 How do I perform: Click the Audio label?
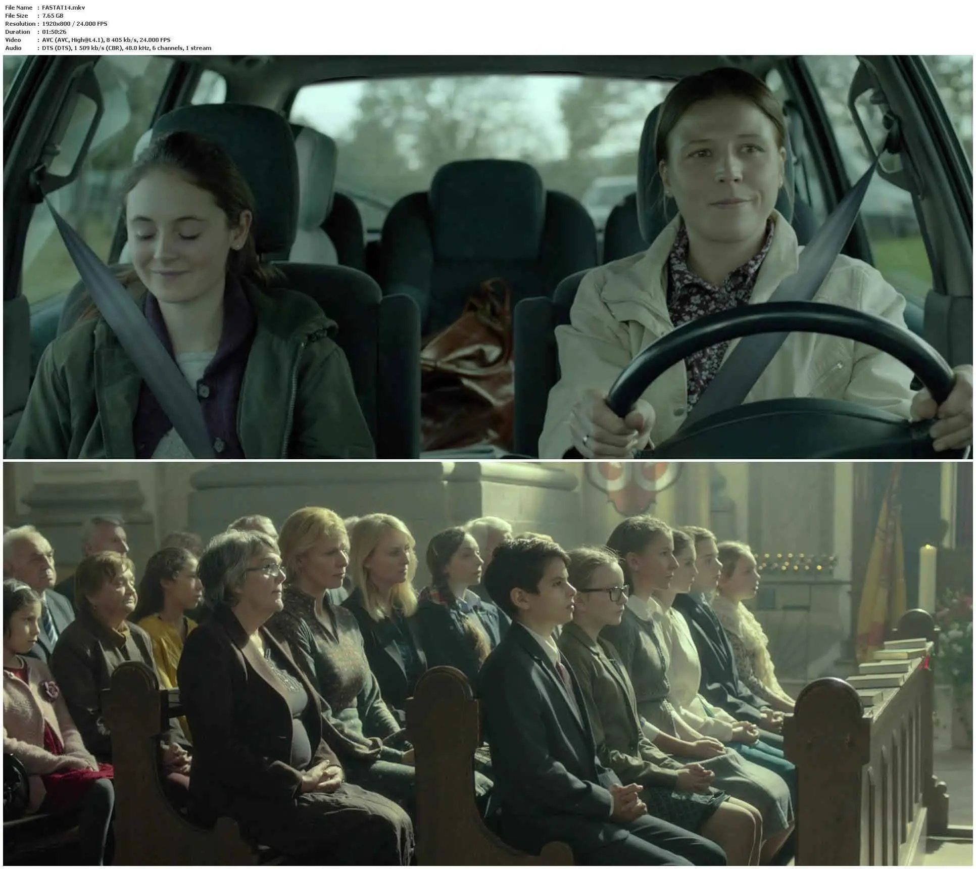tap(13, 48)
